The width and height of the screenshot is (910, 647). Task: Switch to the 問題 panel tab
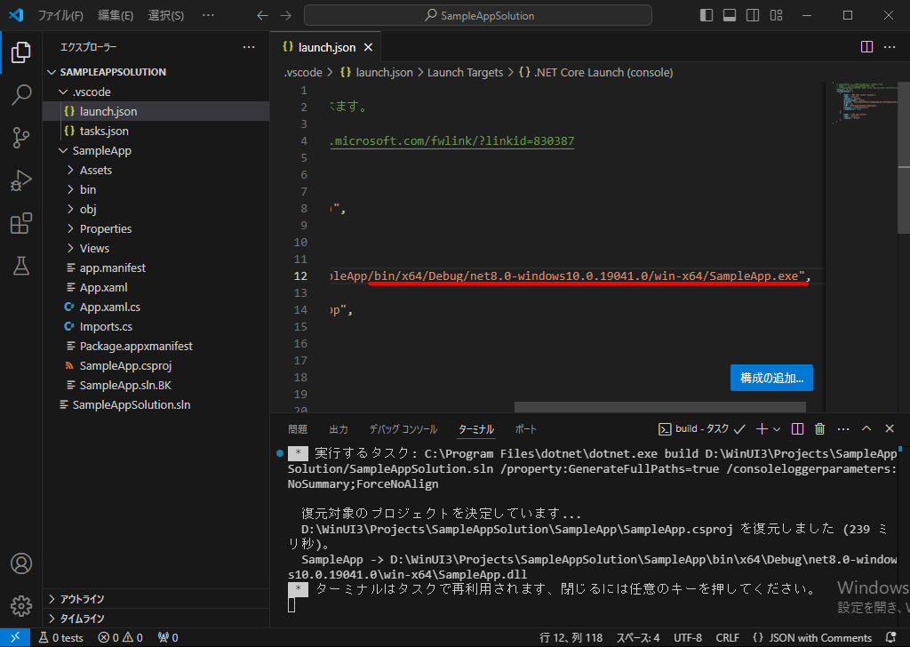coord(298,429)
